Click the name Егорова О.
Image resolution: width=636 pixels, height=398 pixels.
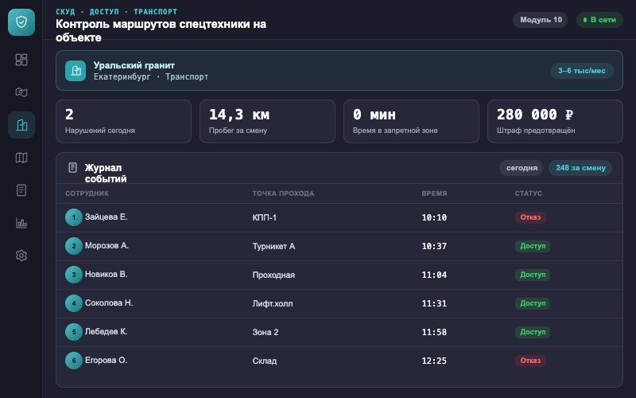pyautogui.click(x=107, y=361)
